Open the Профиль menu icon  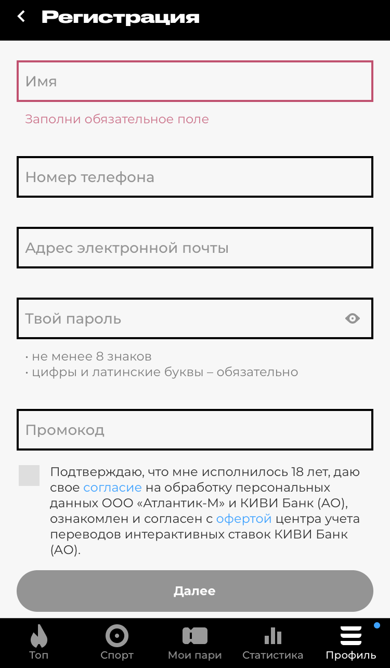click(351, 635)
